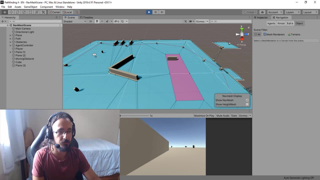Open the Shaded draw mode dropdown

(74, 21)
